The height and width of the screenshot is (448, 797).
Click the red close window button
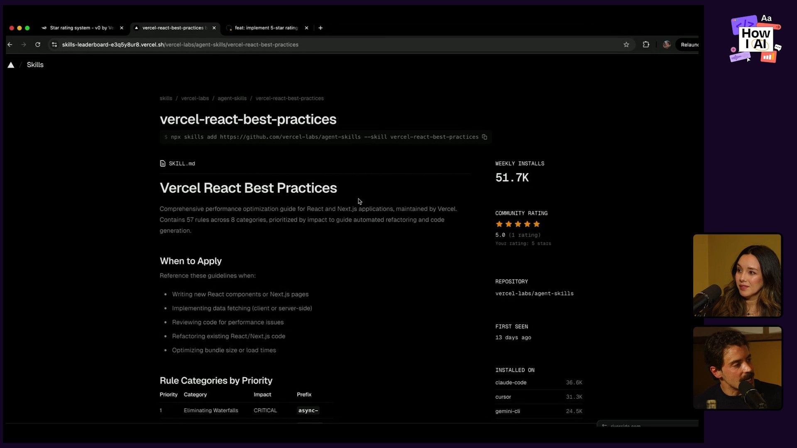(x=12, y=28)
